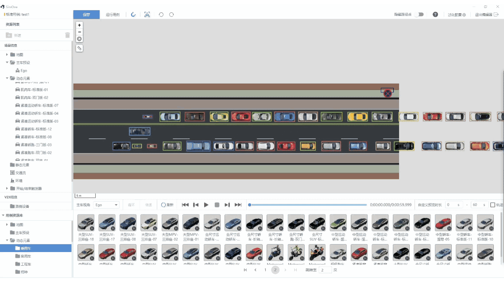Expand the 地图 folder under 场景信息
Screen dimensions: 504x283
point(7,54)
